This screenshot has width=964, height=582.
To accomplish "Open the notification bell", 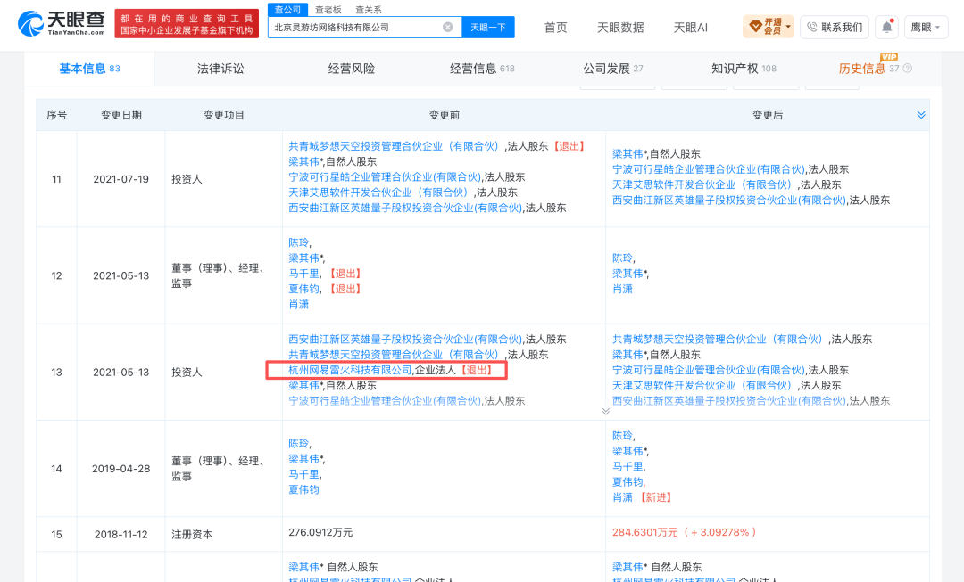I will pos(886,27).
